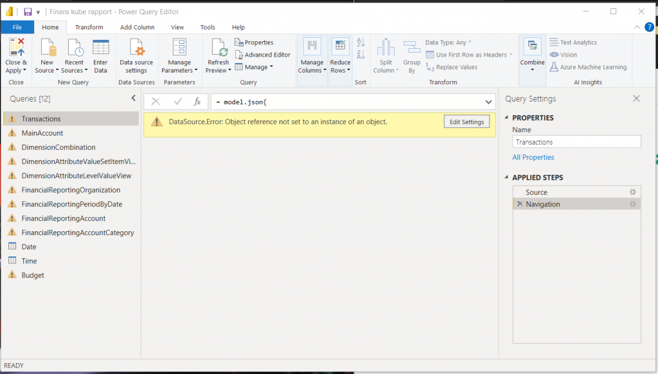Viewport: 658px width, 374px height.
Task: Click the Reduce Rows icon
Action: click(x=341, y=46)
